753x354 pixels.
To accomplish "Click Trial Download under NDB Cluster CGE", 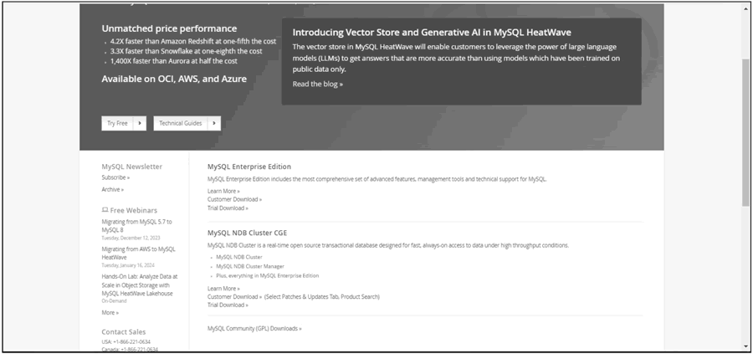I will coord(228,305).
